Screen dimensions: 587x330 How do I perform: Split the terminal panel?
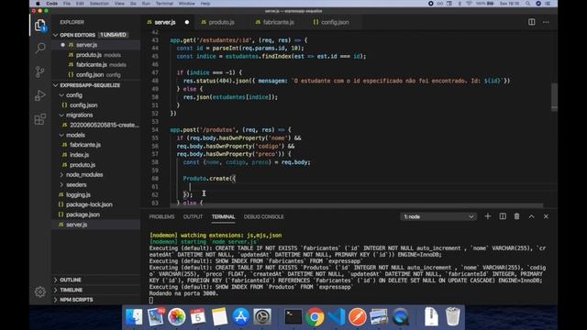[x=503, y=216]
